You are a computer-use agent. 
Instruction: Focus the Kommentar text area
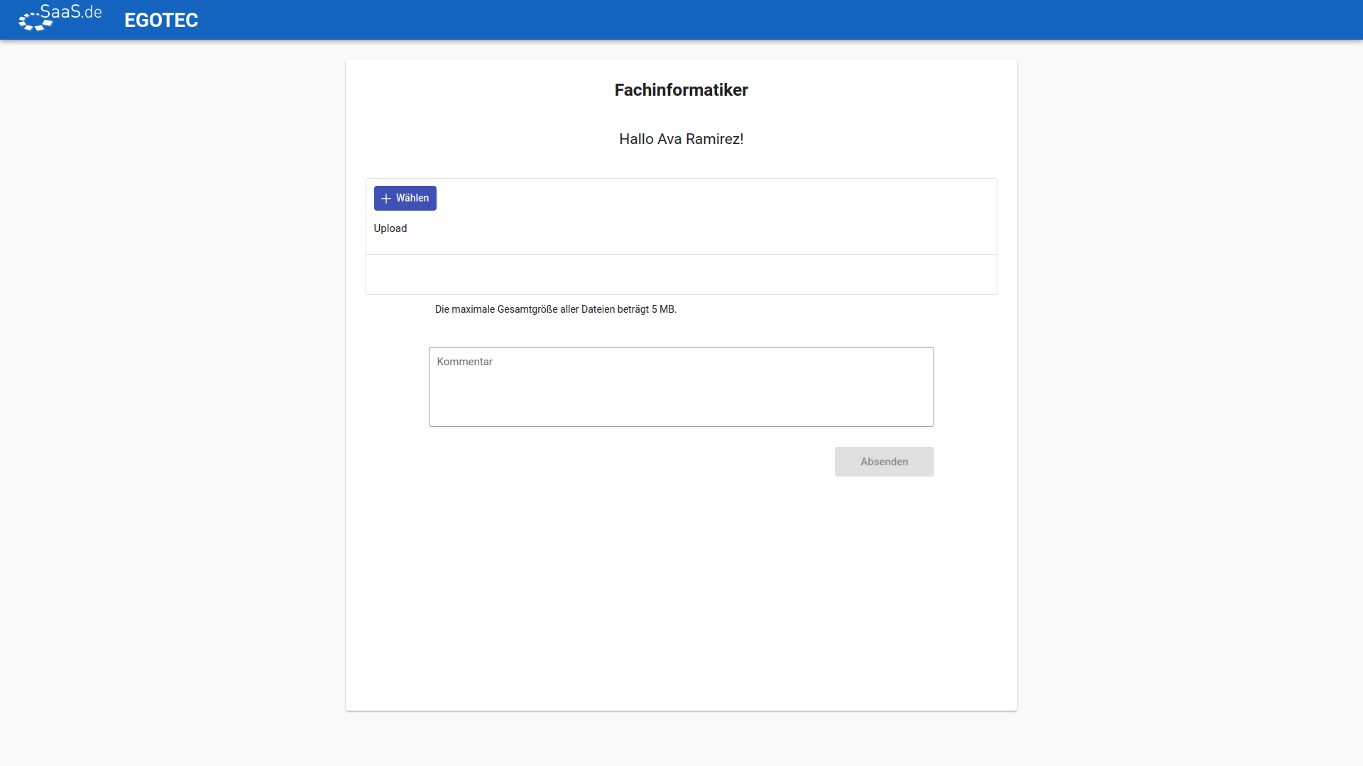[681, 387]
